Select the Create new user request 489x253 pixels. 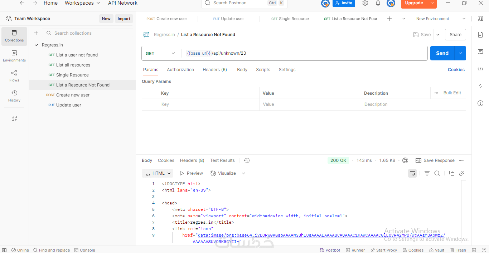(73, 95)
